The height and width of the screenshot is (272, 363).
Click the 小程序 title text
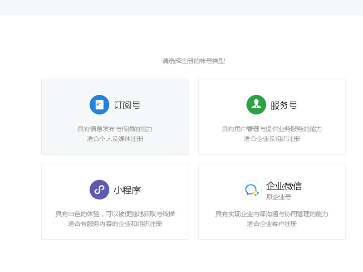(128, 189)
